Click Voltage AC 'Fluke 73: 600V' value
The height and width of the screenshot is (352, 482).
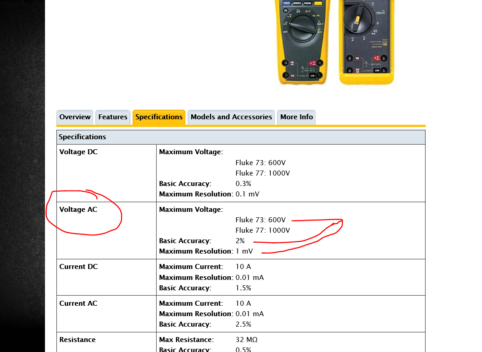click(261, 220)
